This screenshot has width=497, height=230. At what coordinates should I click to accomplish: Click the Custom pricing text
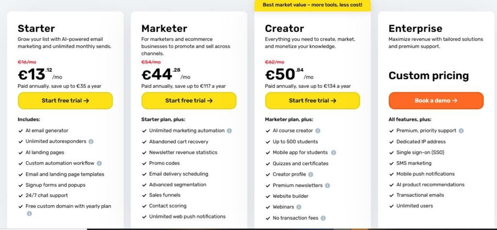pos(429,76)
